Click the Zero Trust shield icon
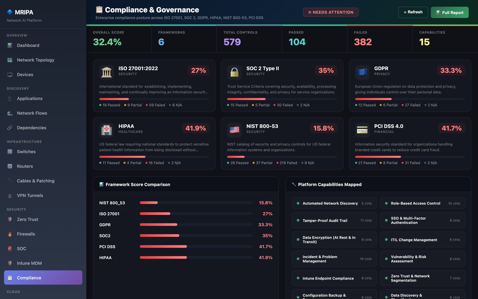This screenshot has height=299, width=478. (10, 219)
